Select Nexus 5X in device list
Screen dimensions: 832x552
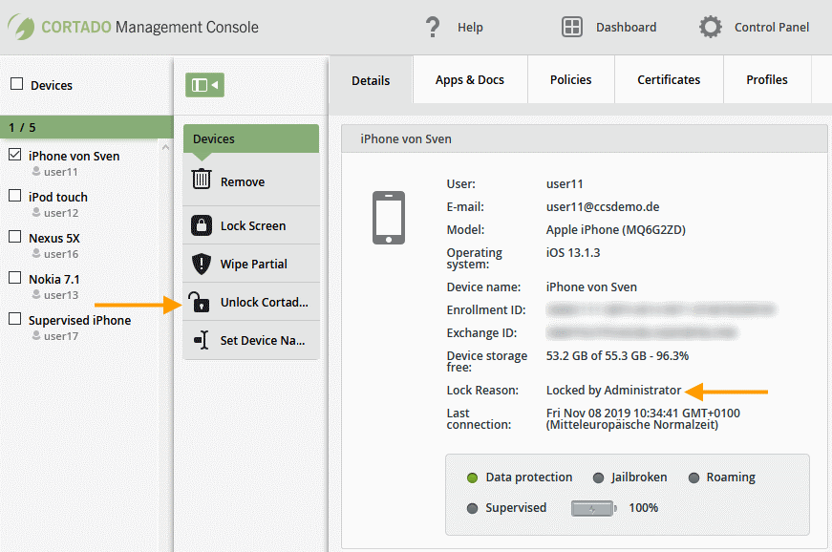tap(54, 238)
